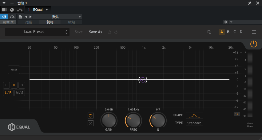Click the macro controls knob icon

pos(12,10)
